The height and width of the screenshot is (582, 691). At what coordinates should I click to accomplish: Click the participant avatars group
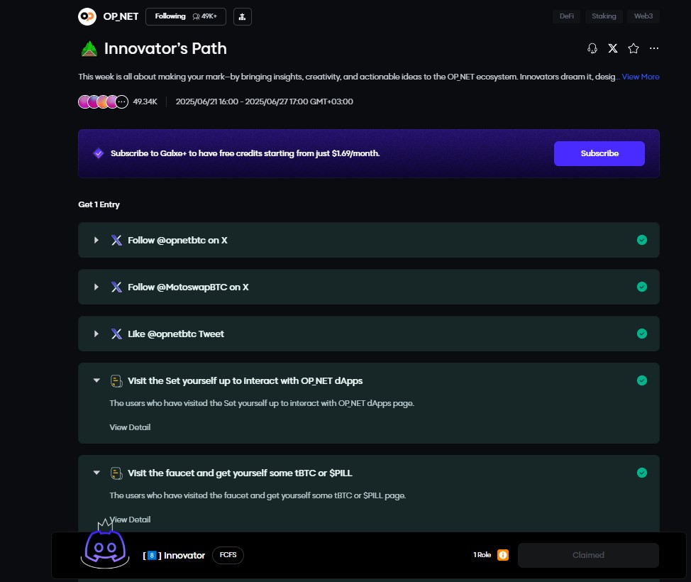pyautogui.click(x=103, y=101)
